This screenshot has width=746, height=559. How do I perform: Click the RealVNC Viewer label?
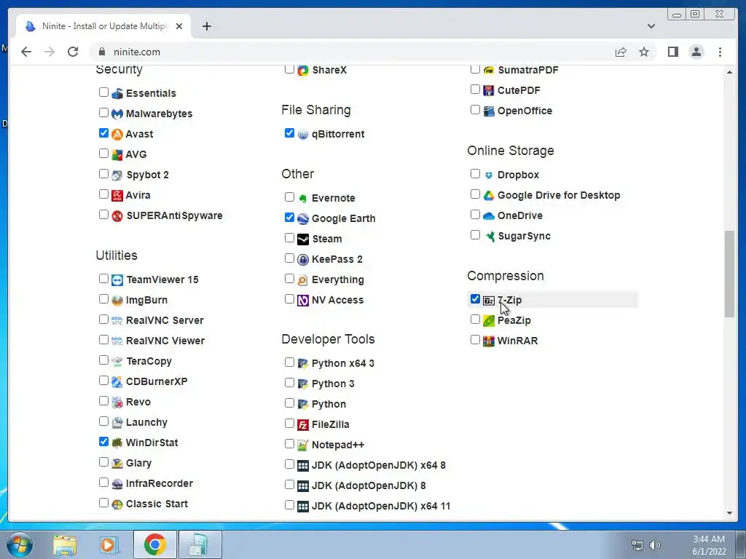[165, 341]
